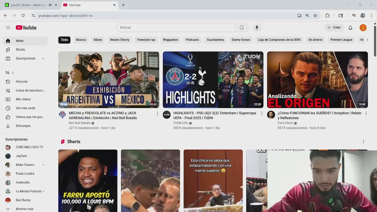Select the Reggaeton filter chip
Viewport: 377px width, 212px height.
coord(171,40)
